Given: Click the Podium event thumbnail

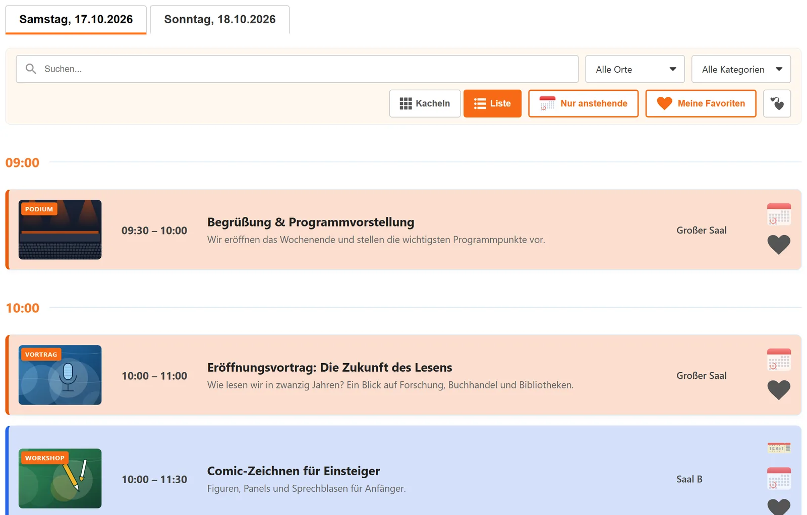Looking at the screenshot, I should pyautogui.click(x=60, y=230).
